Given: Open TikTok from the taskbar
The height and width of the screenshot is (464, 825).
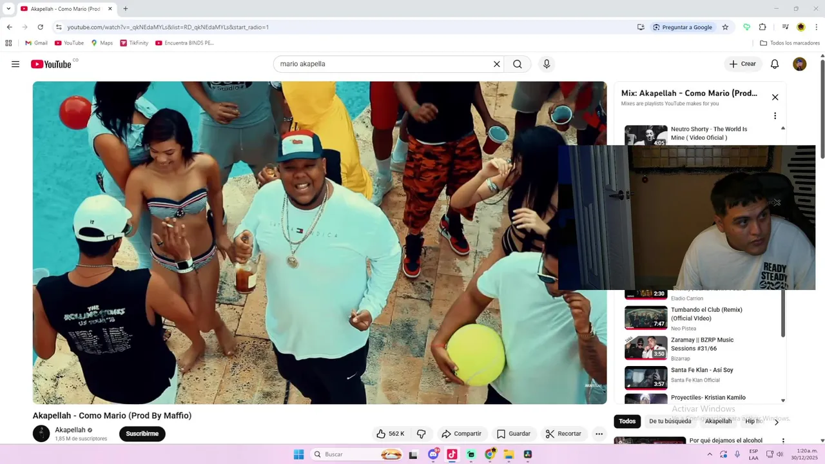Looking at the screenshot, I should [452, 454].
